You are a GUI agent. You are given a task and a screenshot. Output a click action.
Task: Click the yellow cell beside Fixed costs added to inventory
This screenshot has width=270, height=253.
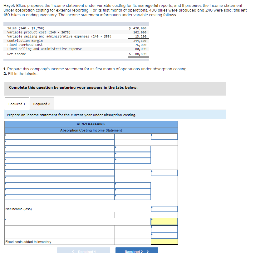(164, 242)
